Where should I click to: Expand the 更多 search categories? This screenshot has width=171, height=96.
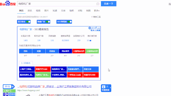tap(97, 11)
